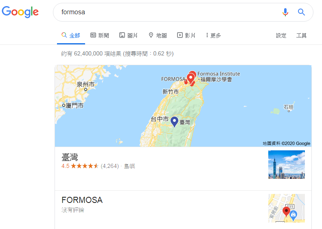This screenshot has width=322, height=229.
Task: Activate voice search microphone icon
Action: (x=285, y=12)
